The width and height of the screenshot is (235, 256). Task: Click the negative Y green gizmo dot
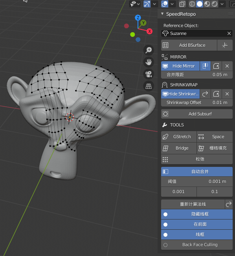coord(132,35)
